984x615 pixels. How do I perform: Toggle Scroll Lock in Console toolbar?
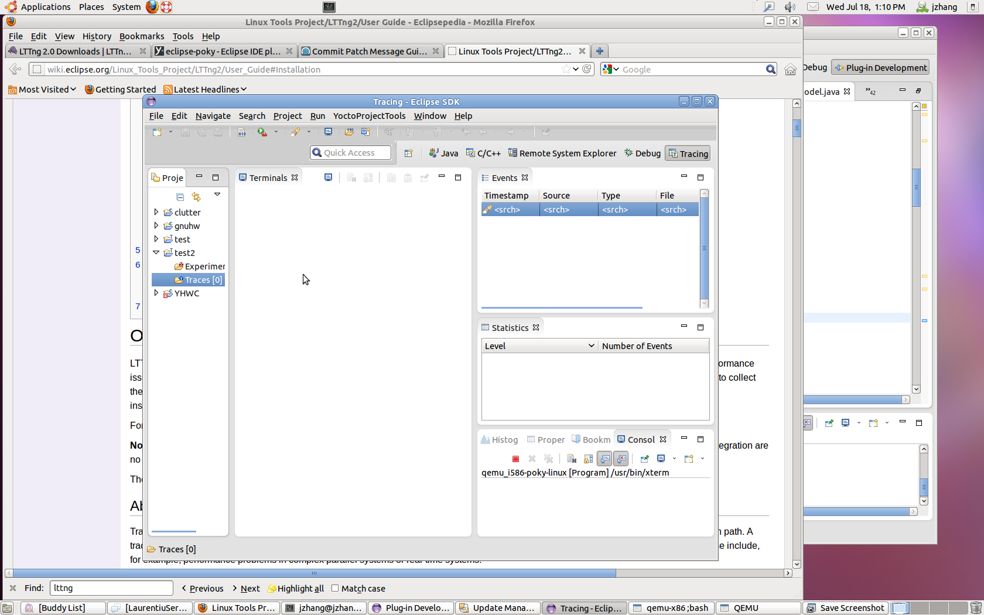tap(588, 459)
